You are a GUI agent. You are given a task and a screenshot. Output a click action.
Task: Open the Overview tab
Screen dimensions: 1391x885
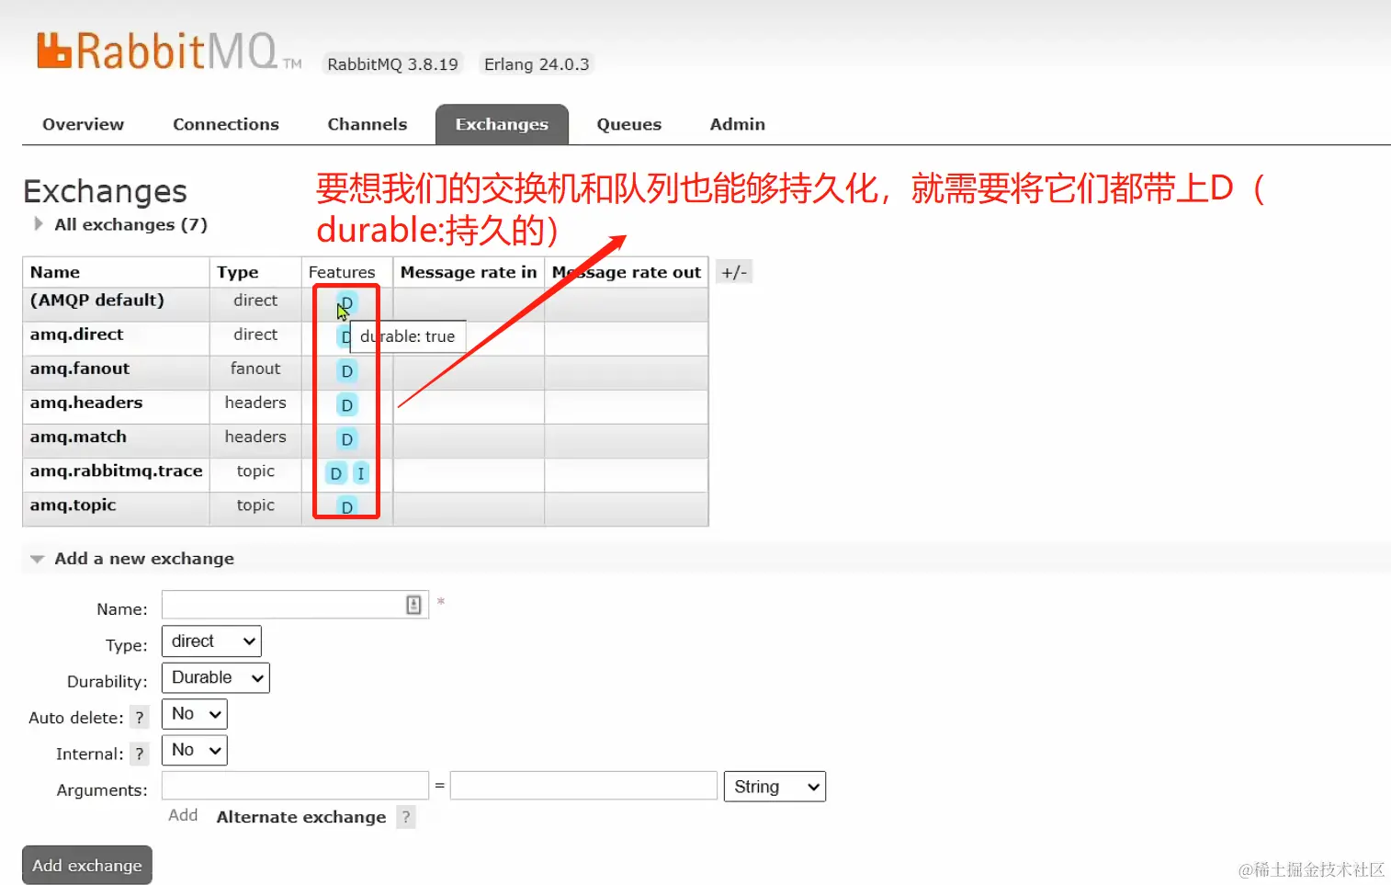pos(83,124)
